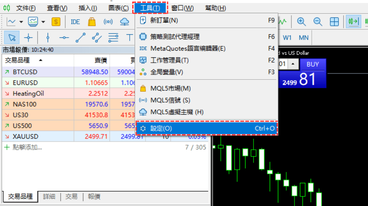
Task: Toggle the arrow cursor selection mode
Action: click(x=12, y=38)
